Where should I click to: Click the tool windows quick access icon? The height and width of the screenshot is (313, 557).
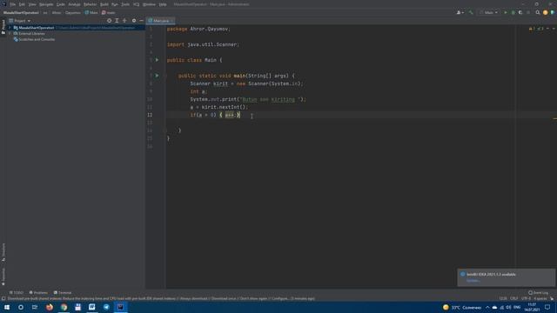pyautogui.click(x=3, y=298)
